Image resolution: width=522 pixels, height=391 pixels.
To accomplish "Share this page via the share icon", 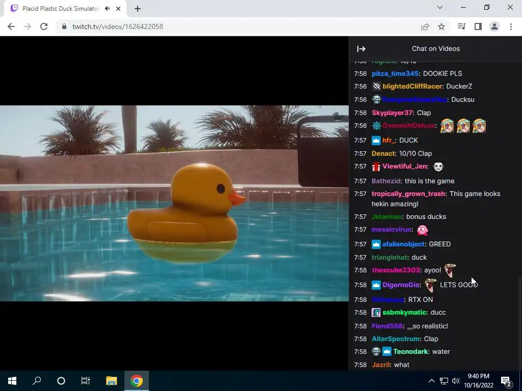I will point(425,26).
